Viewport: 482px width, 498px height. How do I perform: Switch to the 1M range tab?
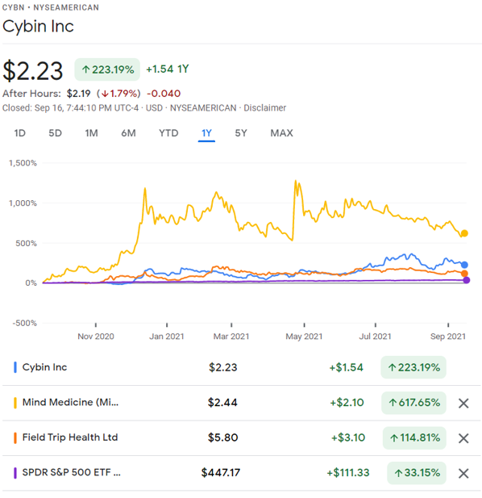(91, 133)
